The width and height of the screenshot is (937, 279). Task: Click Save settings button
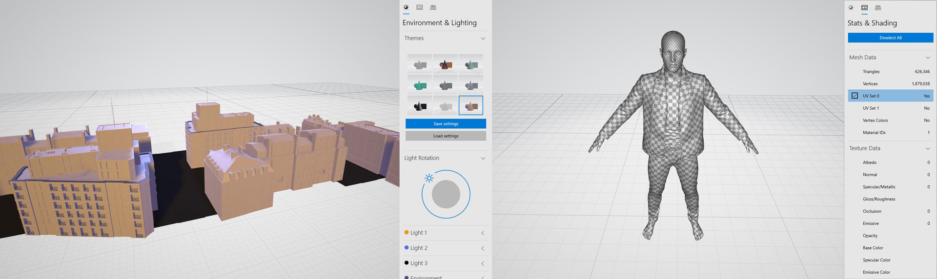coord(446,124)
